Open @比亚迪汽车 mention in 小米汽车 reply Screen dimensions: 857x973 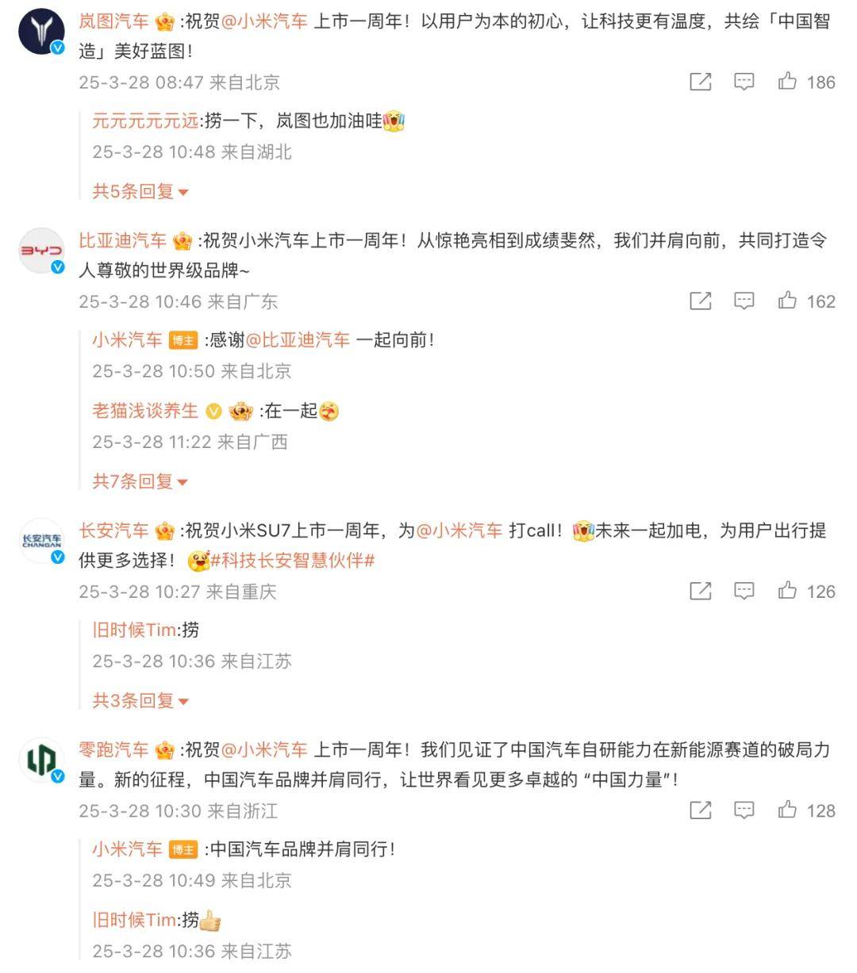coord(298,340)
